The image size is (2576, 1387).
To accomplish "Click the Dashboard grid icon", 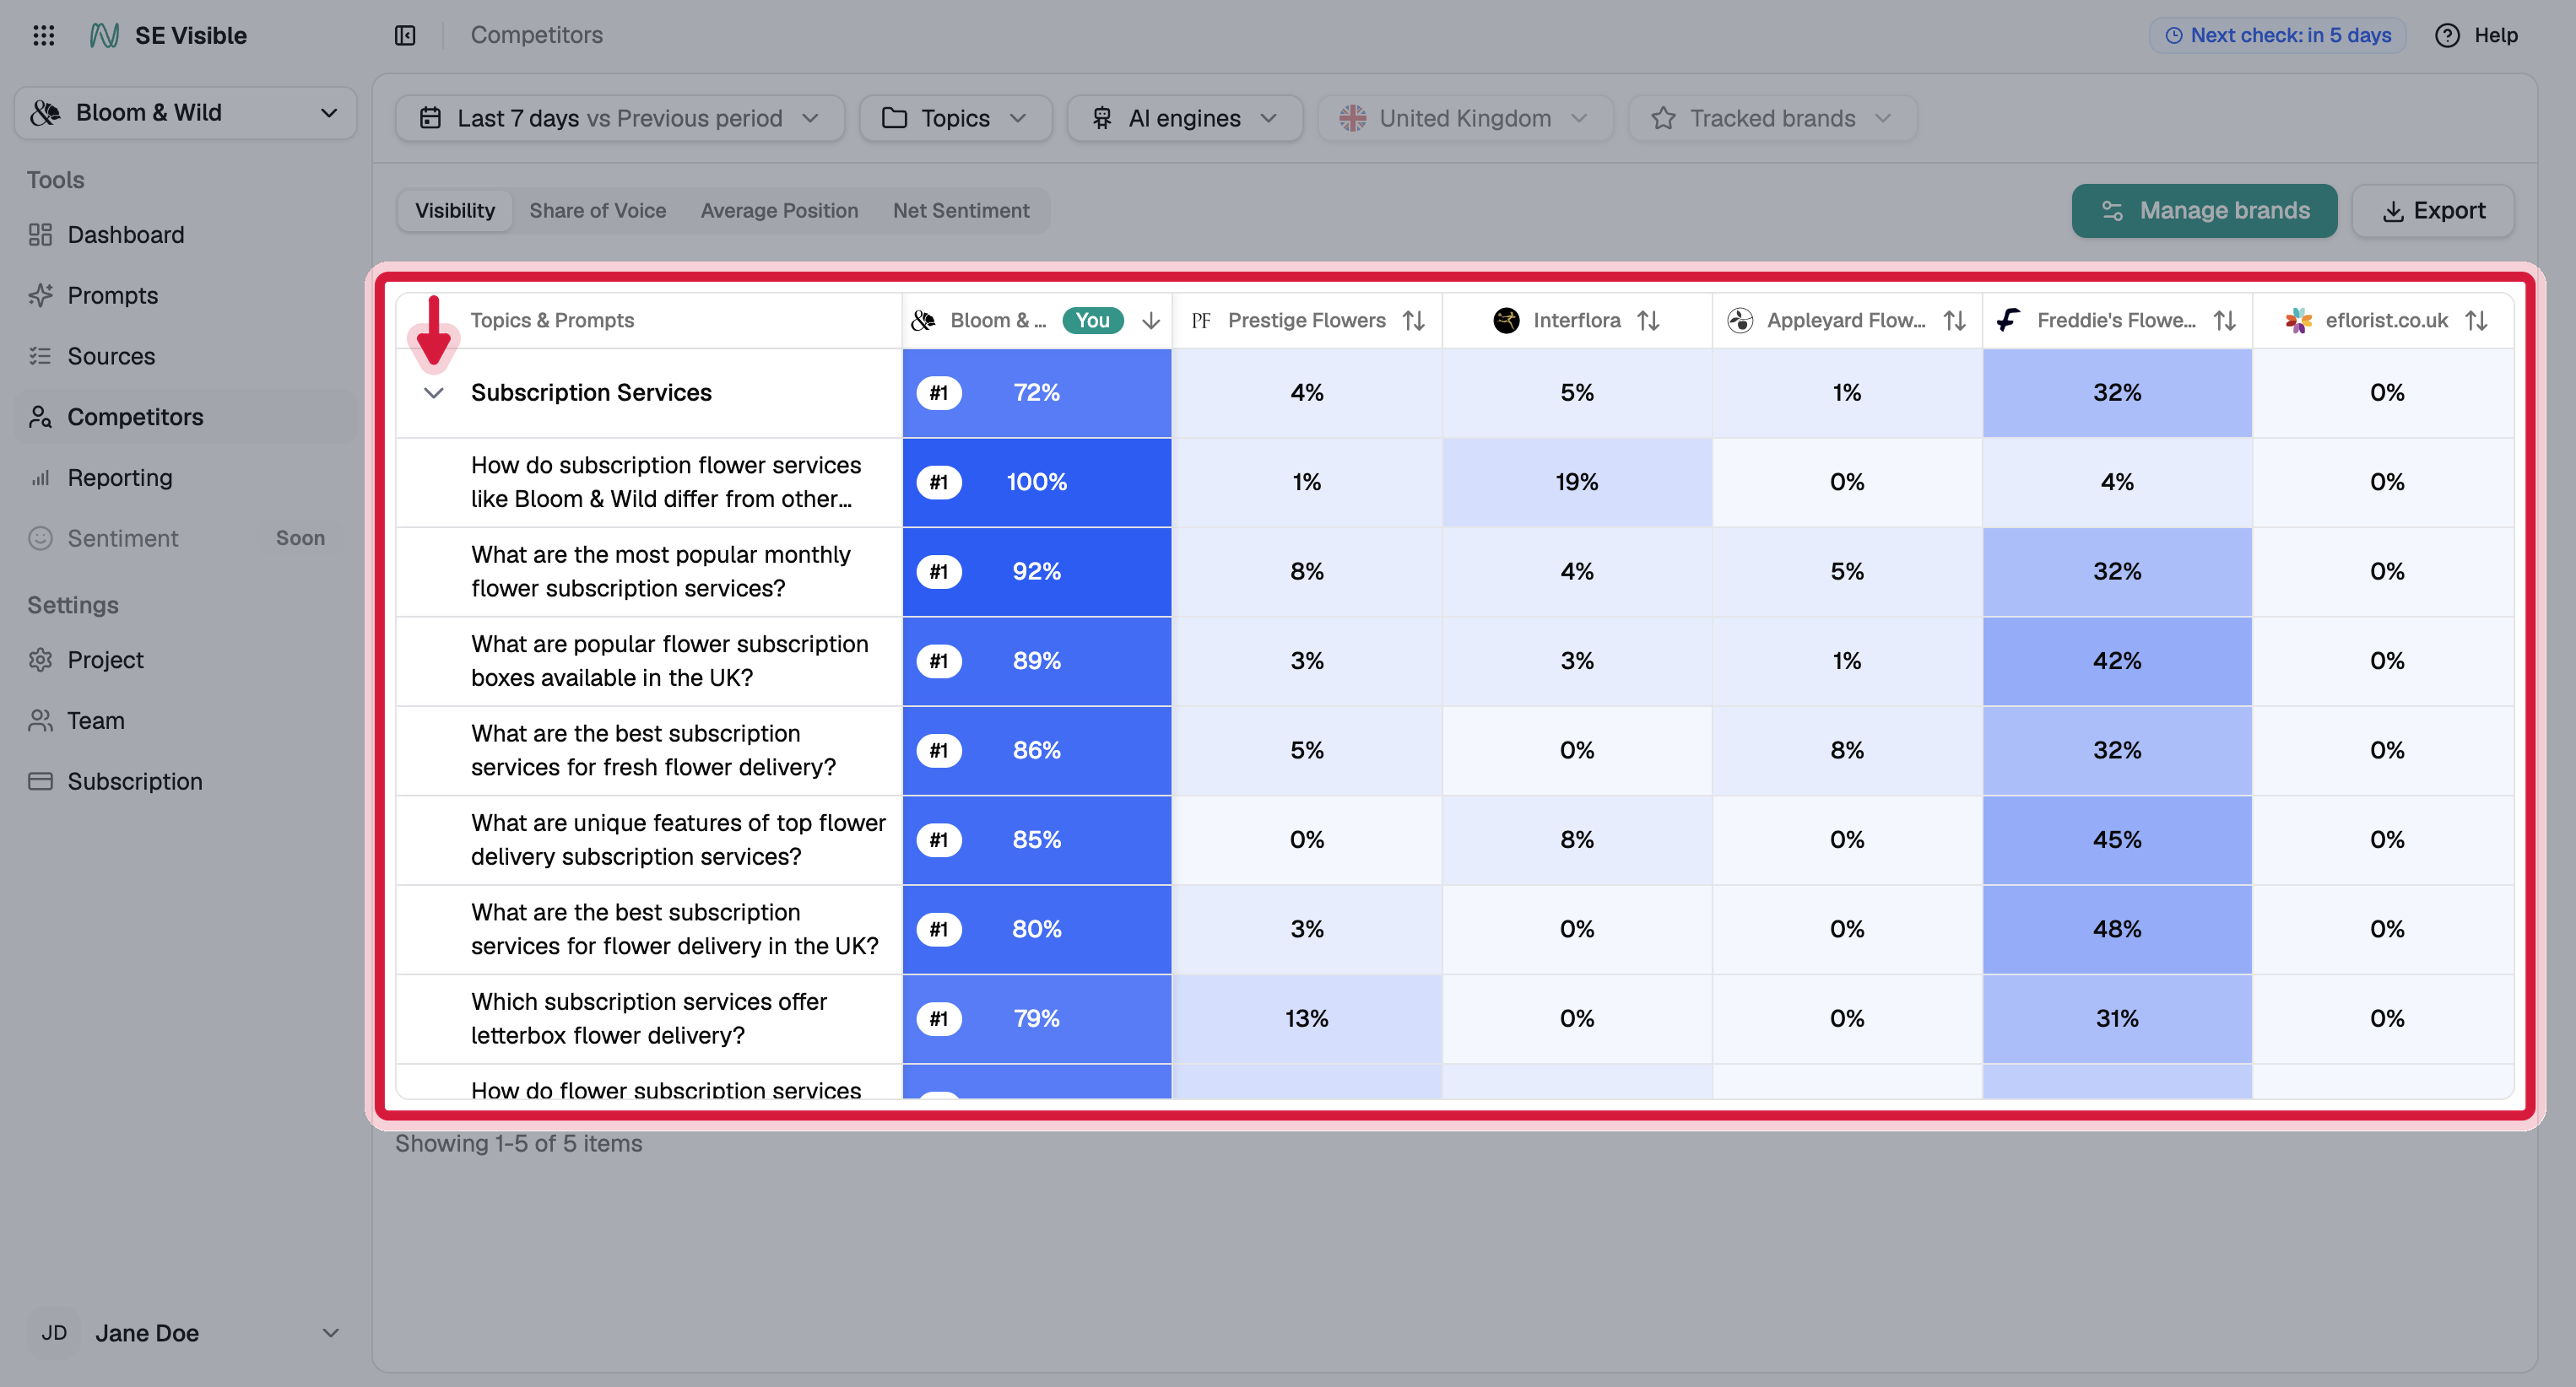I will point(40,235).
